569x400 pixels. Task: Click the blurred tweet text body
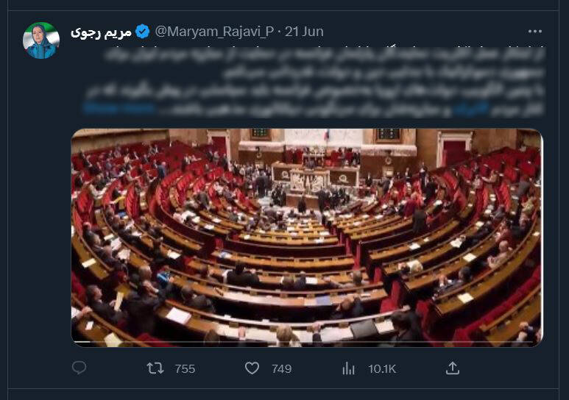(314, 82)
